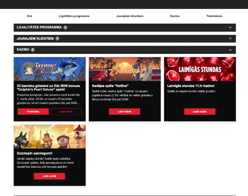This screenshot has height=196, width=248.
Task: Click the Jaunajiem klientiem count badge
Action: (57, 38)
